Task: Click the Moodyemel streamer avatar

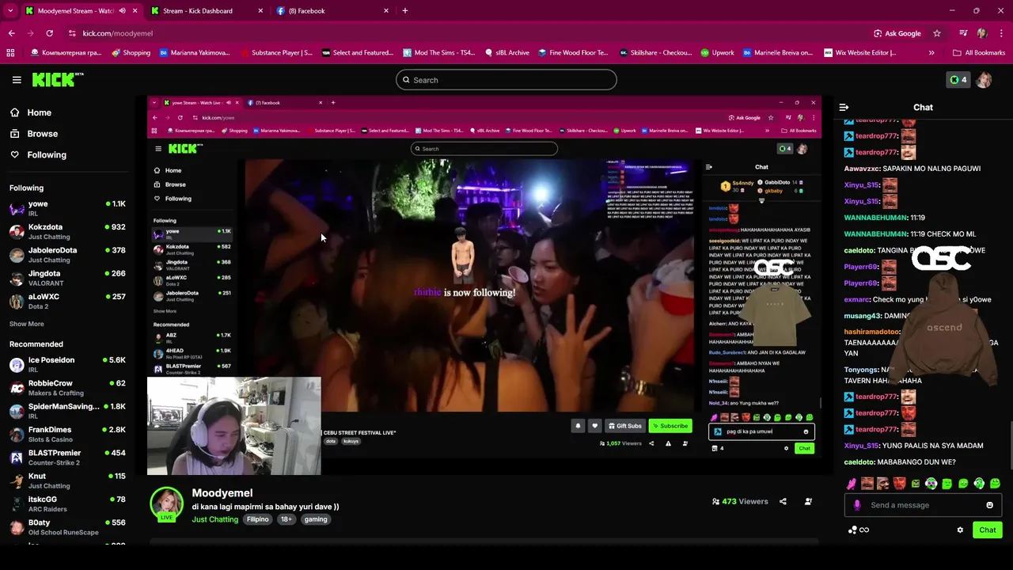Action: coord(167,503)
